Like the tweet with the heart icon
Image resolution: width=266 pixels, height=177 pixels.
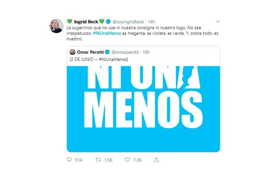pyautogui.click(x=127, y=160)
